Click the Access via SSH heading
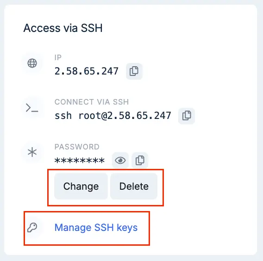 pyautogui.click(x=63, y=28)
